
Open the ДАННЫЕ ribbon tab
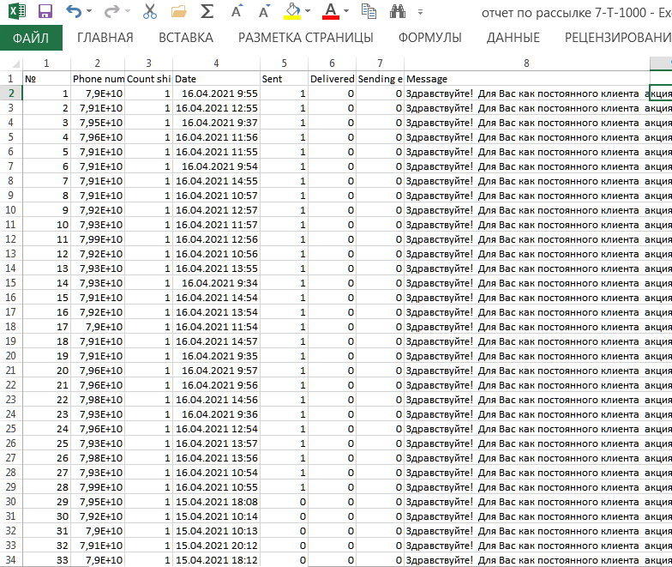tap(513, 38)
